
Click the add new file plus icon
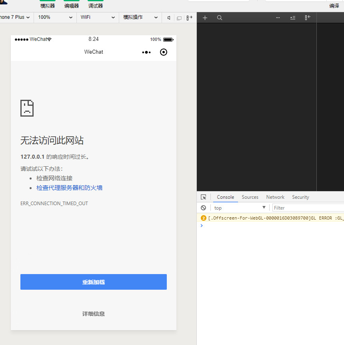pyautogui.click(x=205, y=18)
